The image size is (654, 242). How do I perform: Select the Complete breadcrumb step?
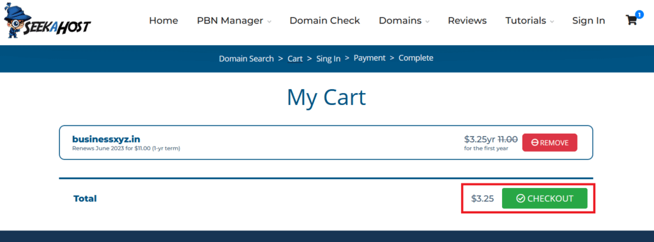pyautogui.click(x=416, y=58)
